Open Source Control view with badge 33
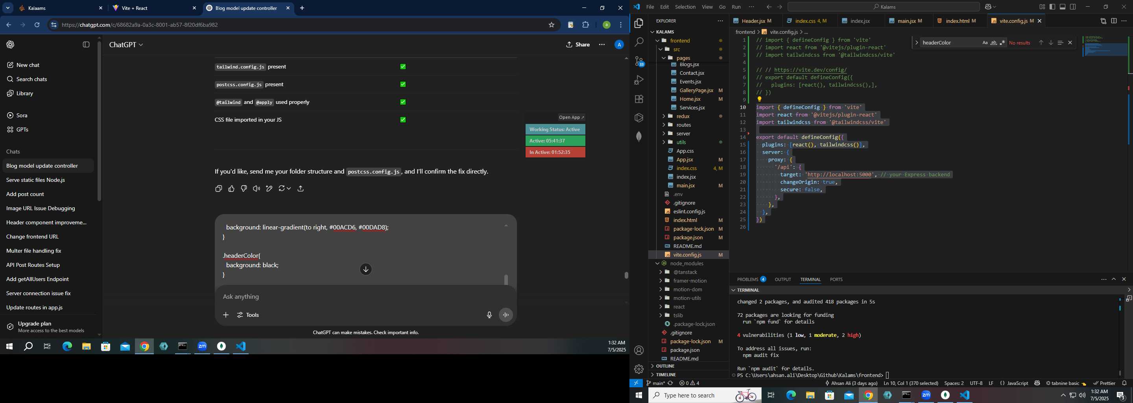 coord(638,61)
